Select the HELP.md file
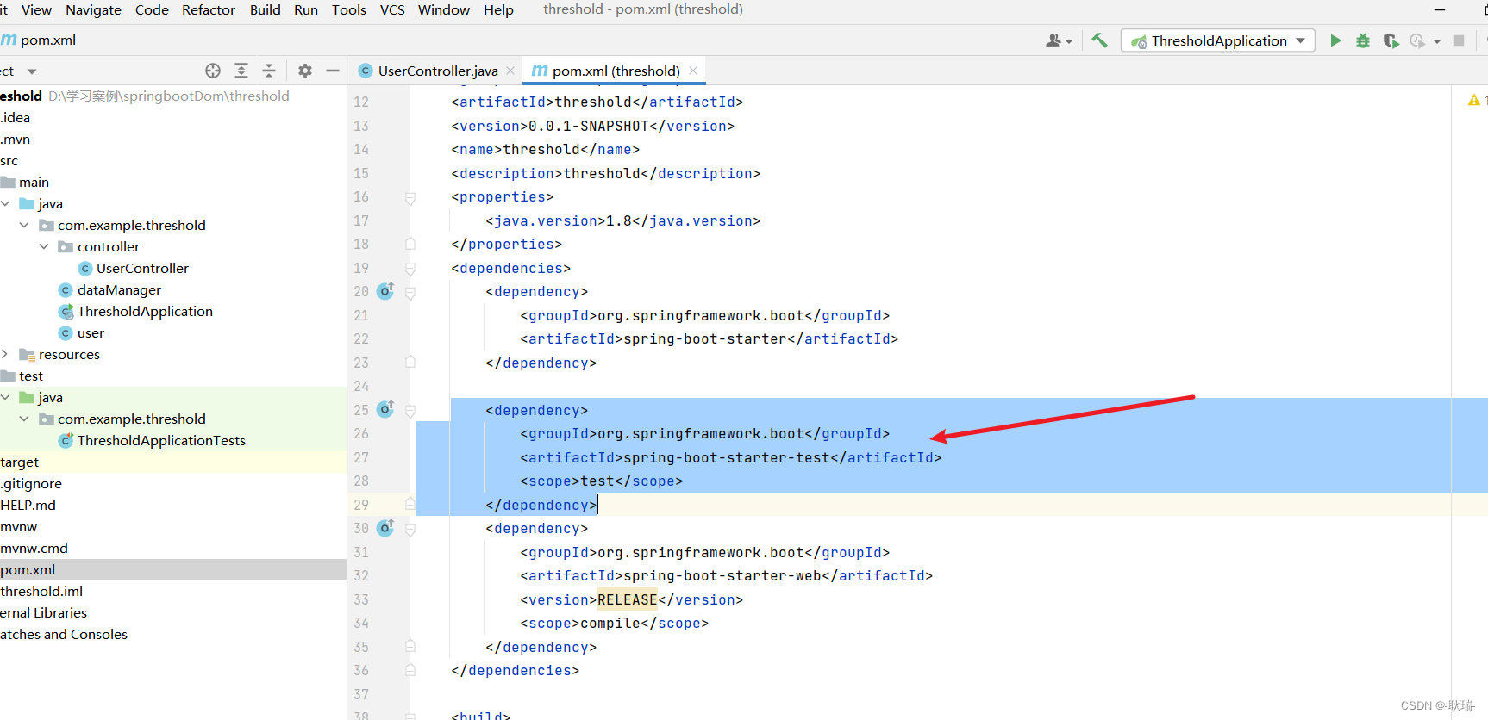The height and width of the screenshot is (720, 1488). click(x=28, y=505)
